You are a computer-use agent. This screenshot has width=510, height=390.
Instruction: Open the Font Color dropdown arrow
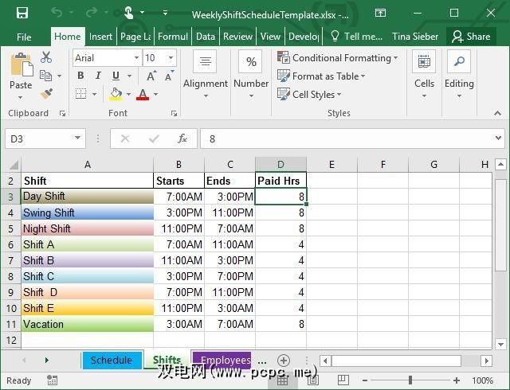click(156, 94)
